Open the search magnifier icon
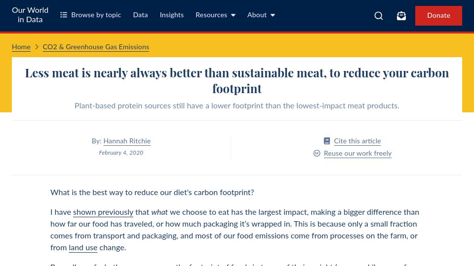Image resolution: width=474 pixels, height=266 pixels. coord(379,16)
